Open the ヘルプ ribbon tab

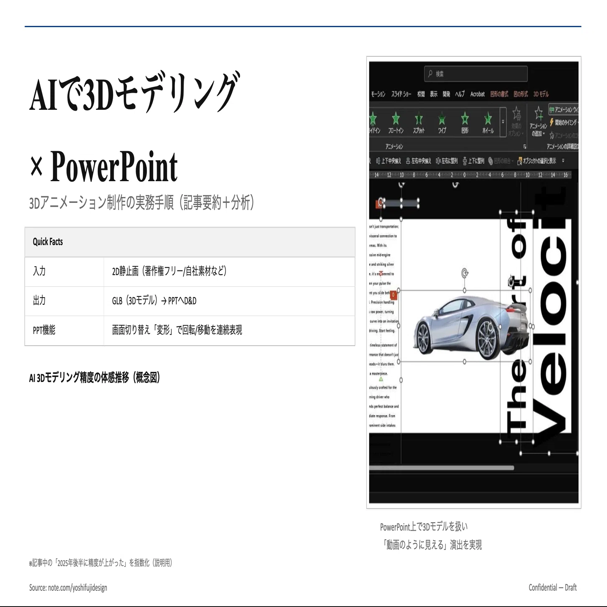tap(460, 94)
